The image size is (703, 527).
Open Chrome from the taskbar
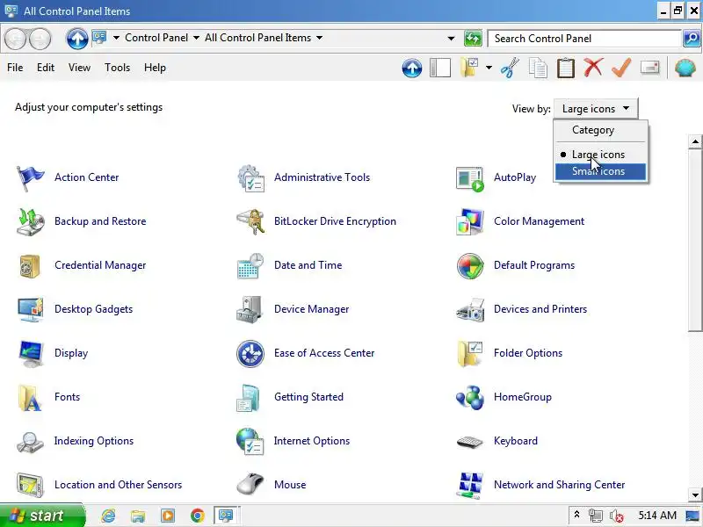[x=197, y=516]
